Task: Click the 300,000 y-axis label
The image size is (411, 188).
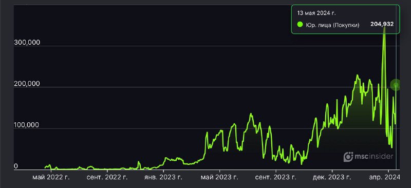Action: click(27, 43)
